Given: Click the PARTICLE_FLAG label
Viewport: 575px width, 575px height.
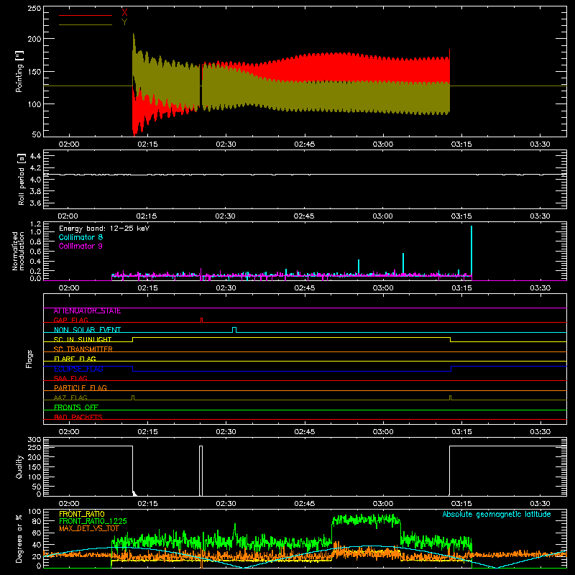Looking at the screenshot, I should pyautogui.click(x=80, y=388).
